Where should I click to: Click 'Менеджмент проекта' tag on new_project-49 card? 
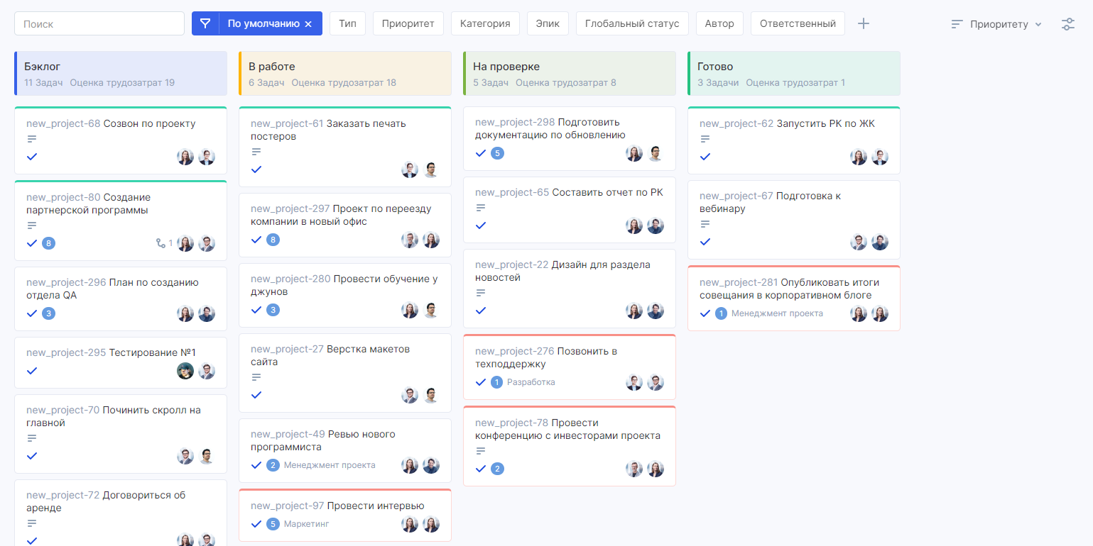coord(330,465)
